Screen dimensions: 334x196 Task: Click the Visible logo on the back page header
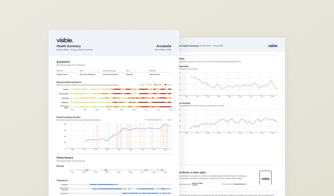273,46
